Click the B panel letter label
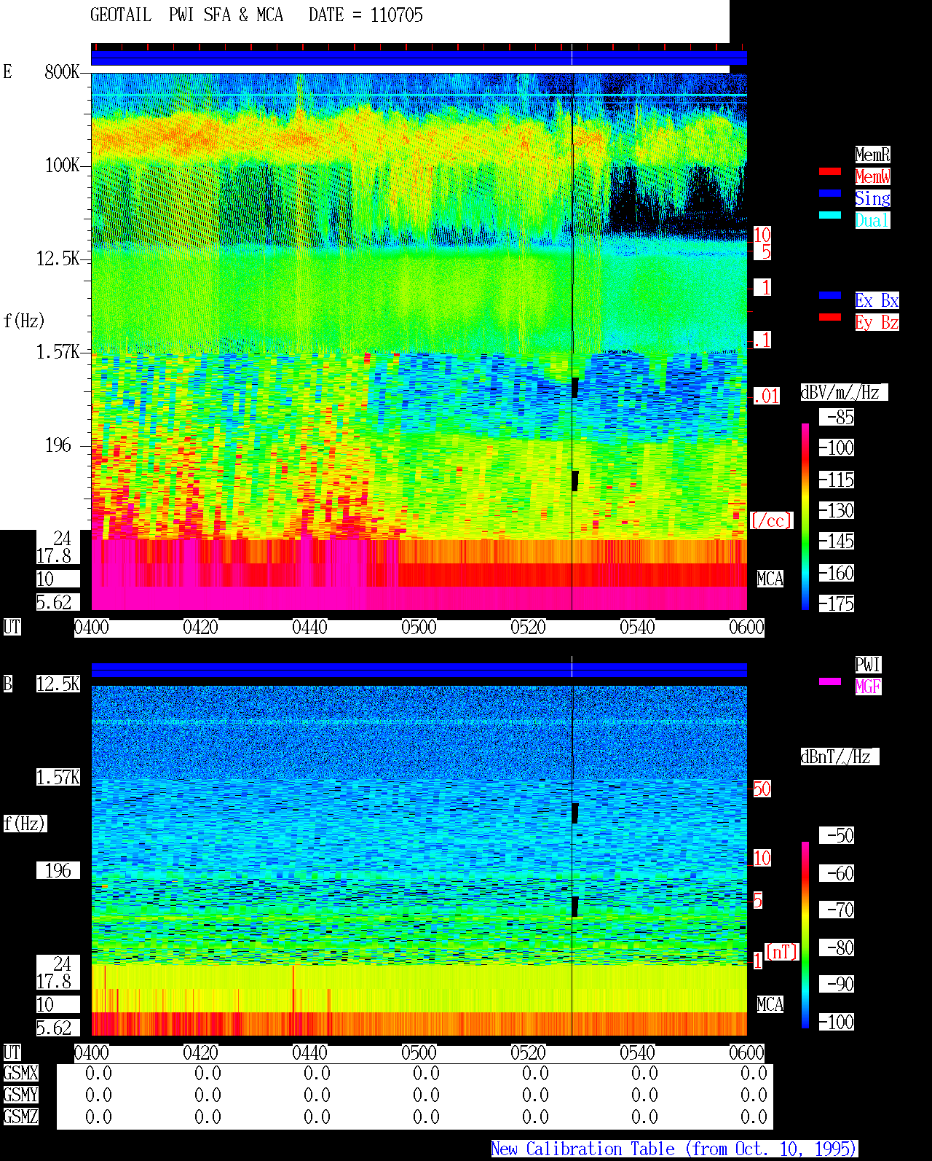 [x=7, y=684]
